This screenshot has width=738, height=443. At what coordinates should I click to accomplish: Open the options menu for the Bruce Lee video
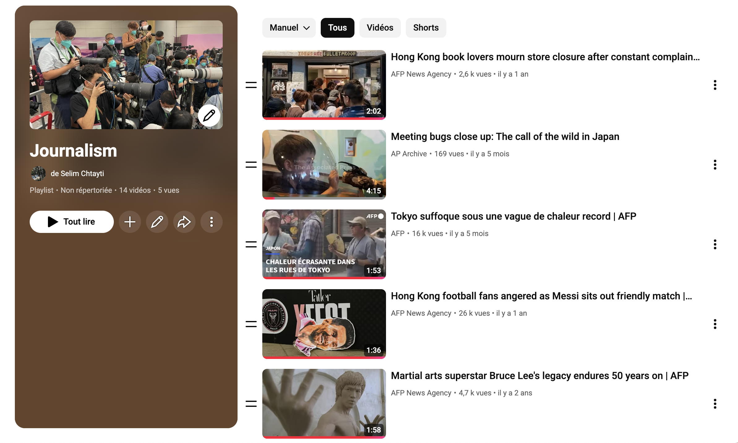pos(715,403)
